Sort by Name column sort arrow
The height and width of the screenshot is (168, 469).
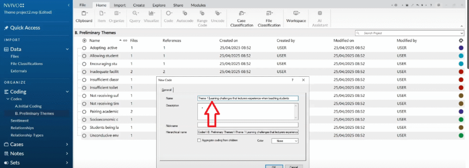point(120,40)
